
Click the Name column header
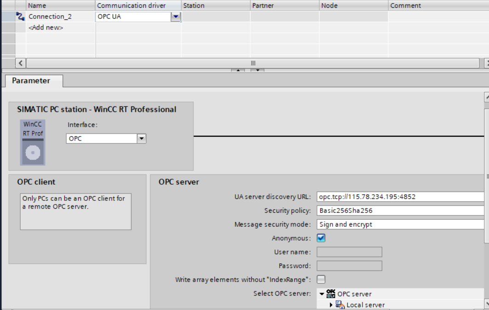(x=61, y=6)
